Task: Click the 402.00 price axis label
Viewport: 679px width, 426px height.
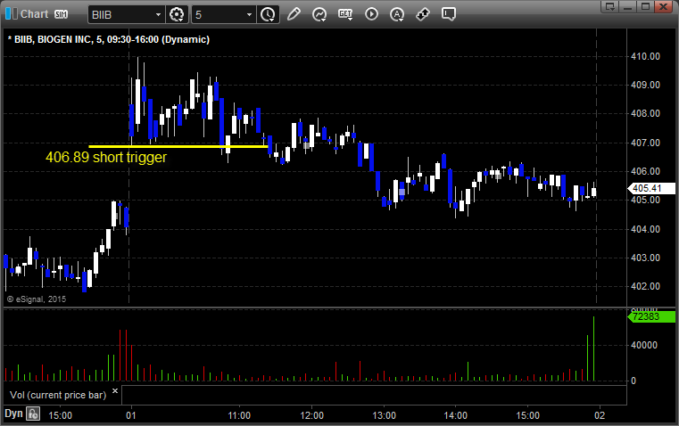Action: (645, 286)
